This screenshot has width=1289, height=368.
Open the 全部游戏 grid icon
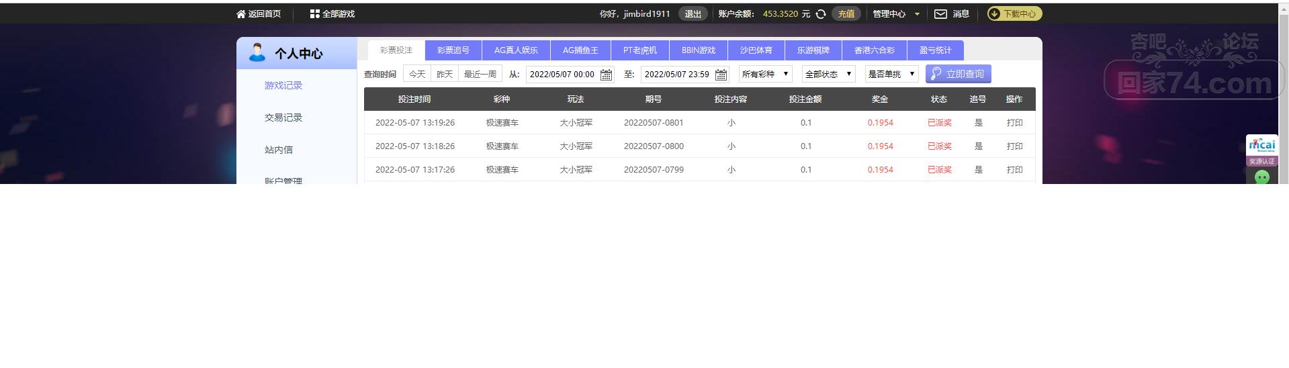314,13
